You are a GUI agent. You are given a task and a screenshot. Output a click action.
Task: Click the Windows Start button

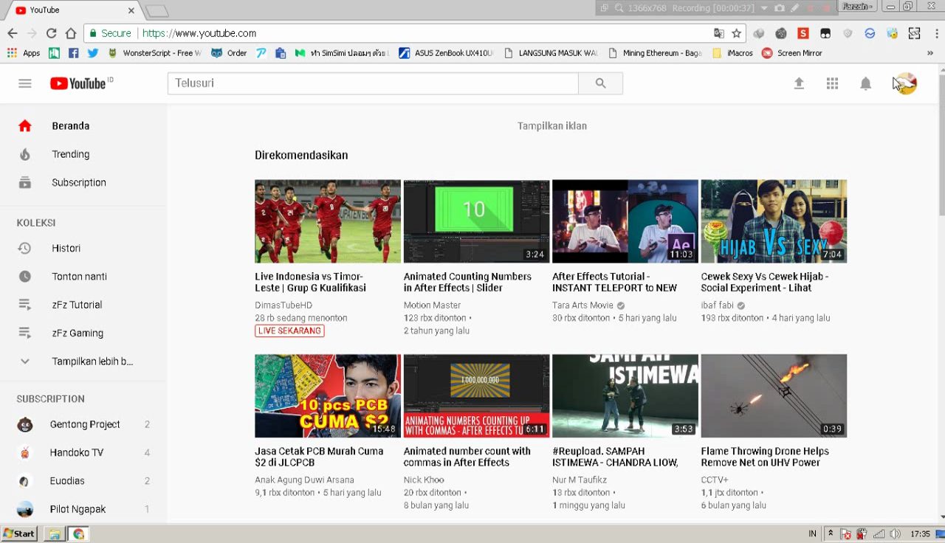[x=20, y=533]
